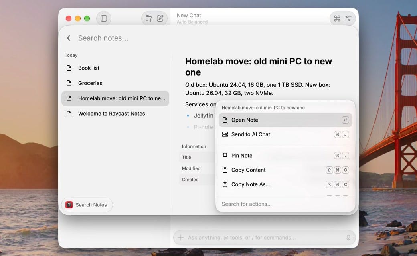Image resolution: width=417 pixels, height=256 pixels.
Task: Open the Groceries note
Action: (115, 83)
